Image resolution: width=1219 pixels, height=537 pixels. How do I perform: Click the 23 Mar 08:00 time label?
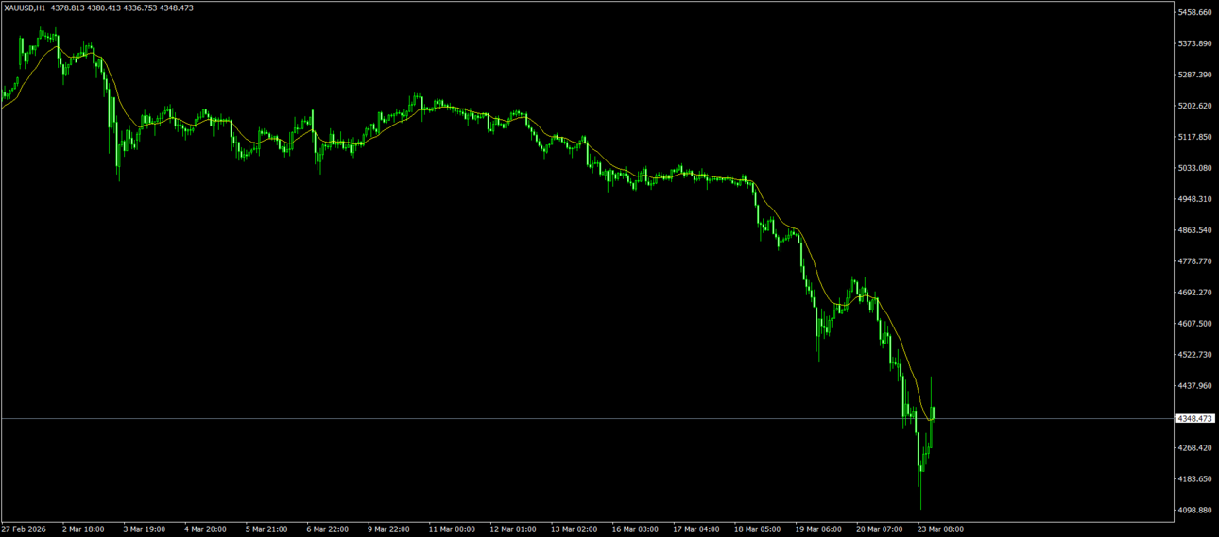coord(939,529)
